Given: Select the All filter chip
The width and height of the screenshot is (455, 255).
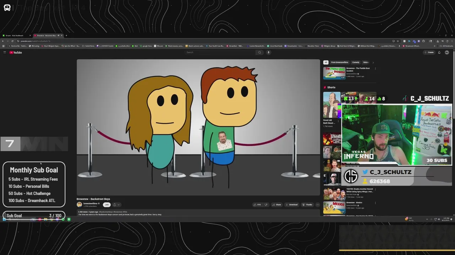Looking at the screenshot, I should (x=326, y=62).
